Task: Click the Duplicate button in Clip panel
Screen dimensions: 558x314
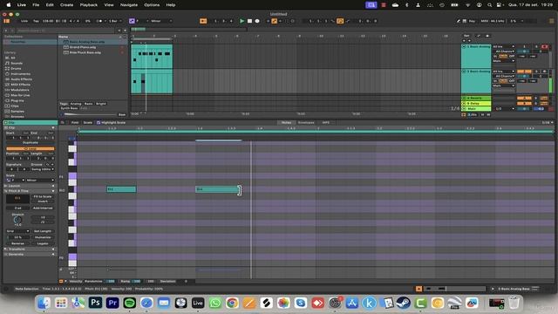Action: pyautogui.click(x=31, y=143)
